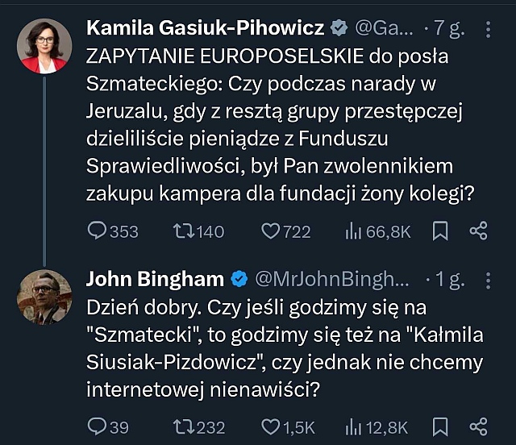Retweet Kamila Gasiuk-Pihowicz's post
516x445 pixels.
click(185, 232)
